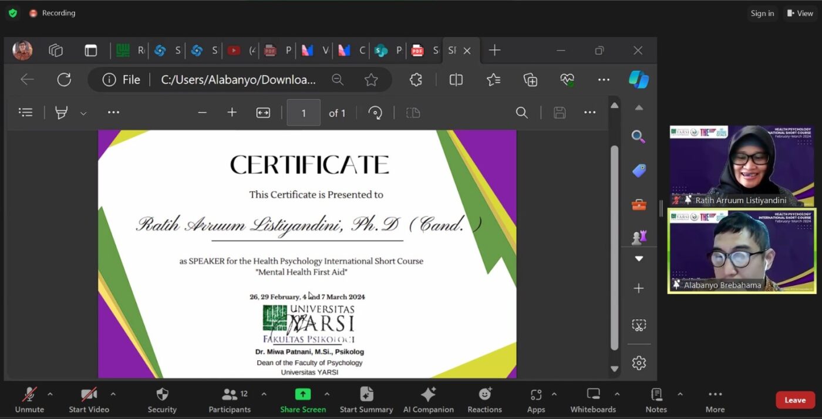This screenshot has width=822, height=419.
Task: Open the browser Extensions puzzle icon
Action: click(416, 80)
